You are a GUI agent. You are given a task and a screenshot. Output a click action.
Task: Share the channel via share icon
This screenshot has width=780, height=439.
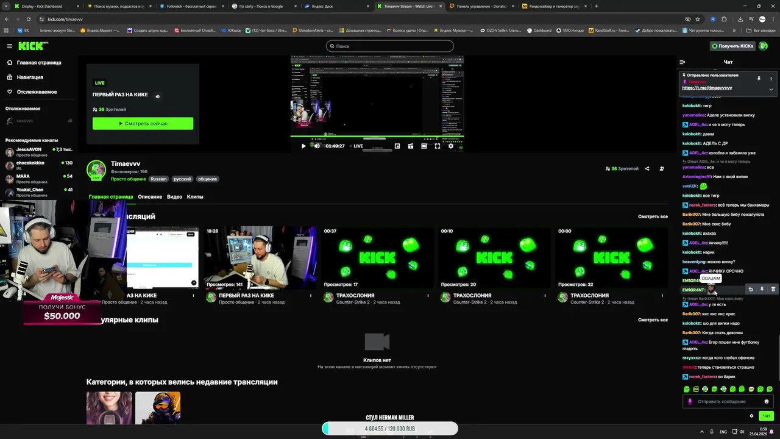[647, 168]
